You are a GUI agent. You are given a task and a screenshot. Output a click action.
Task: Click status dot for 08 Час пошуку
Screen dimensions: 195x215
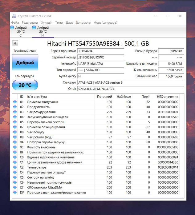pyautogui.click(x=15, y=132)
